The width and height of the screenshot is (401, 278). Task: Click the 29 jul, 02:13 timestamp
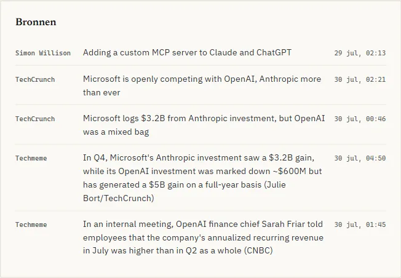tap(360, 53)
